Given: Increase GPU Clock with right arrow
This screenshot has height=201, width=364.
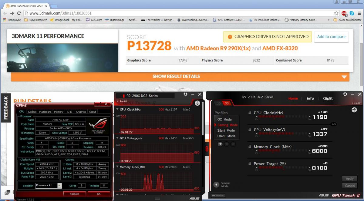Looking at the screenshot, I should [x=309, y=117].
